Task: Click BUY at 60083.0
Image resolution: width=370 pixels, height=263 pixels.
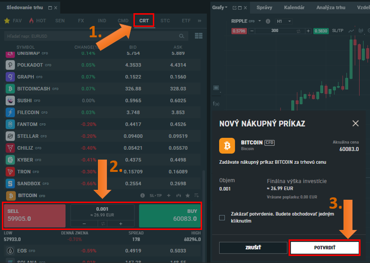Action: [x=170, y=215]
